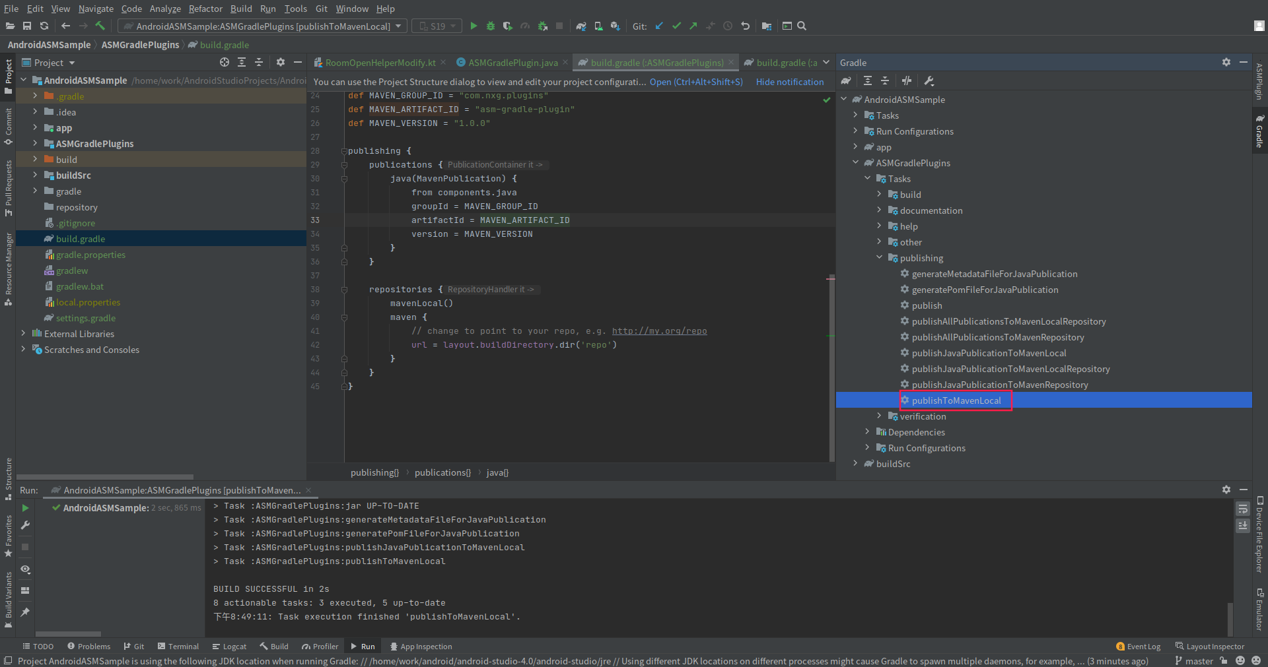1268x667 pixels.
Task: Toggle the Gradle side tool window button
Action: (x=1259, y=131)
